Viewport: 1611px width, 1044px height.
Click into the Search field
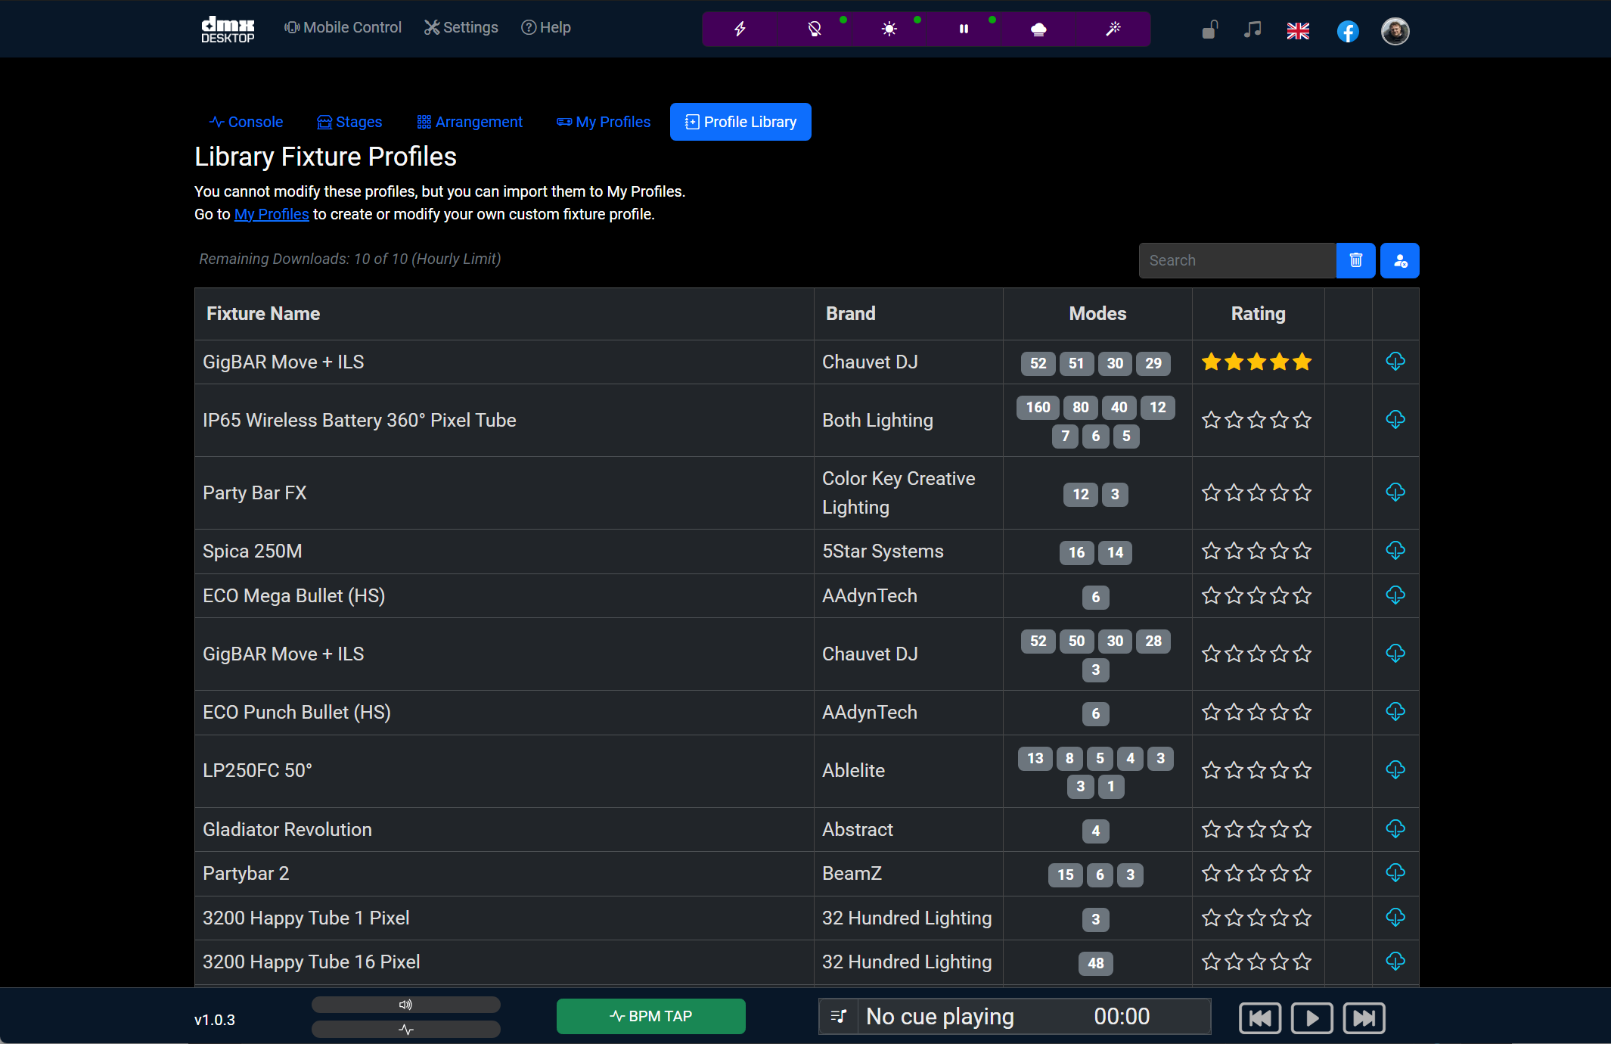tap(1237, 260)
